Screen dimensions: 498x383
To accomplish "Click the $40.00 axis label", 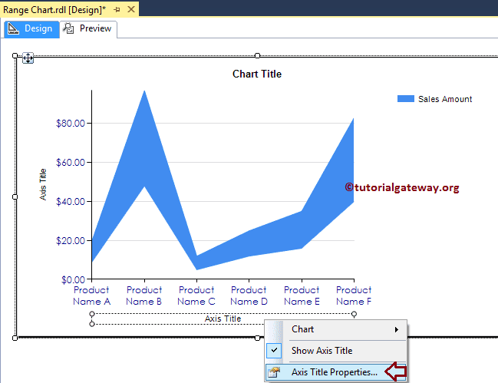I will click(x=71, y=202).
